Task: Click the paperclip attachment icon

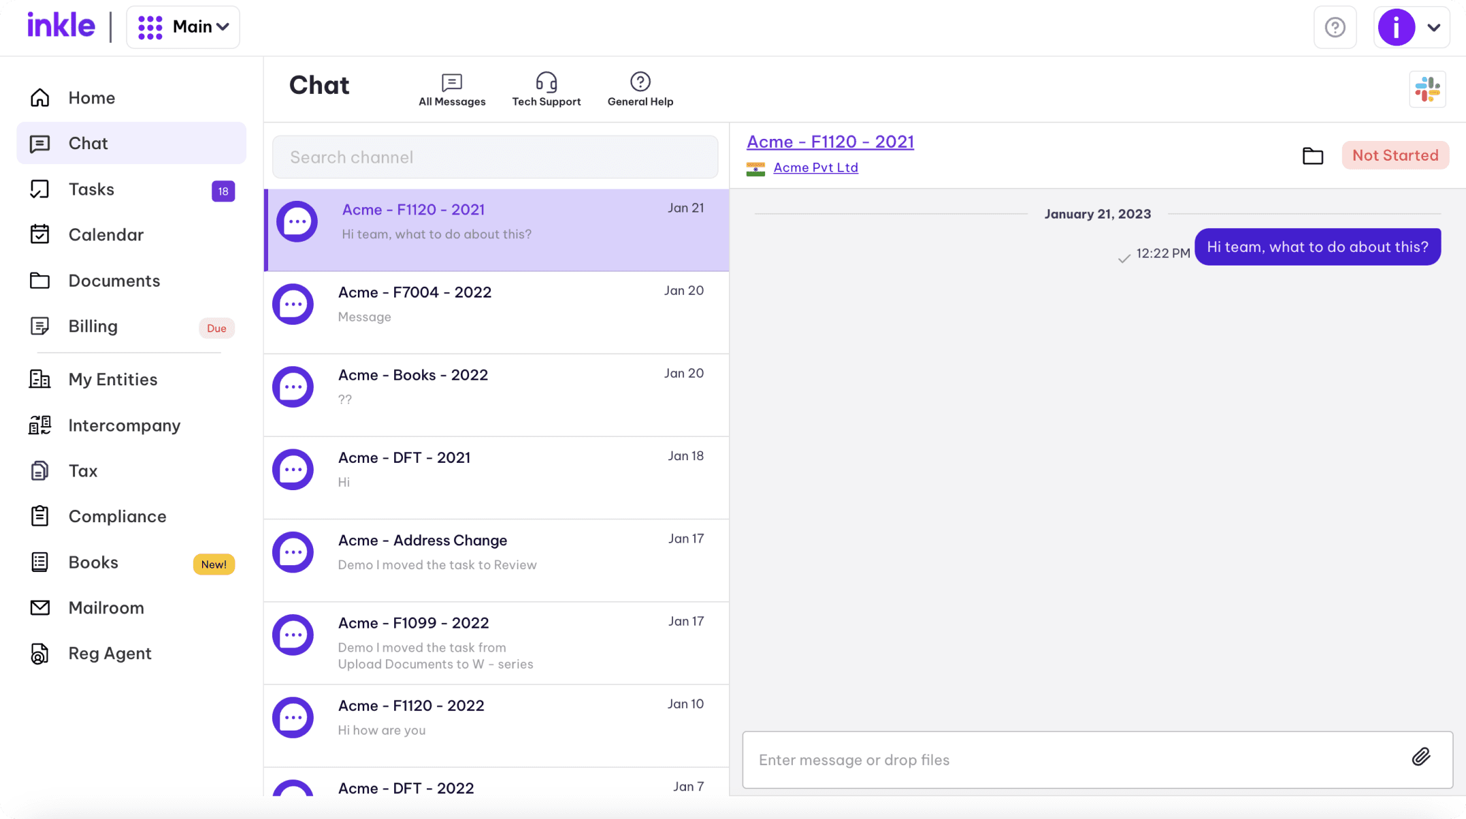Action: [x=1420, y=757]
